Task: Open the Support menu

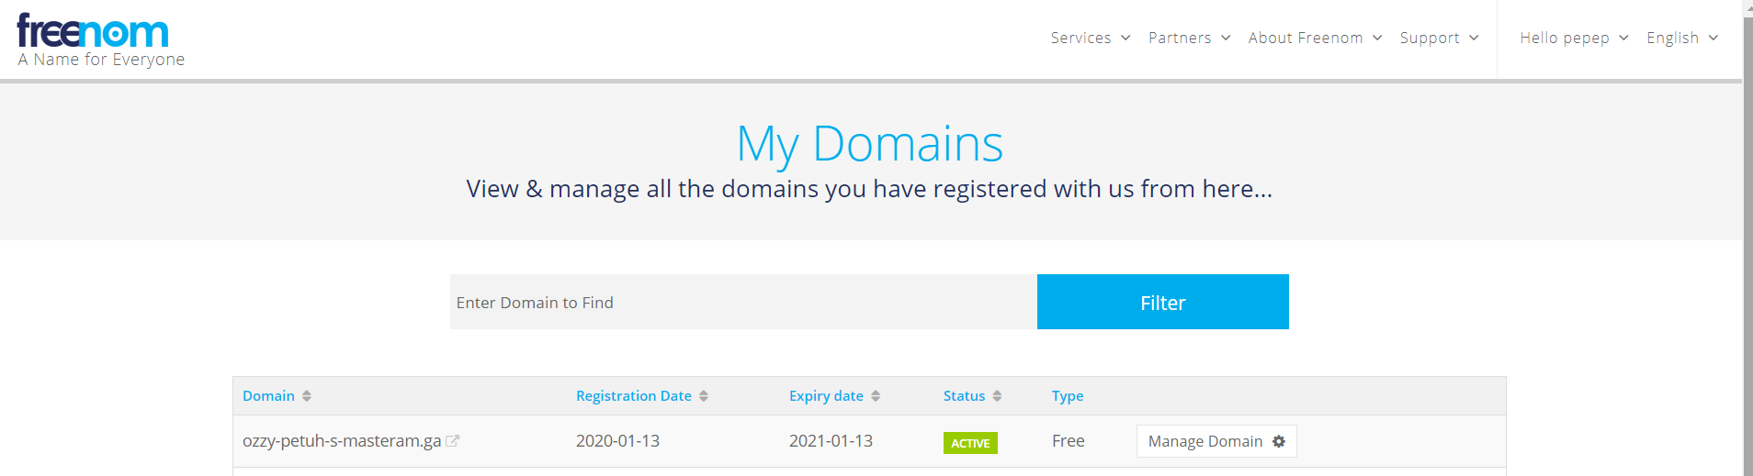Action: [1439, 38]
